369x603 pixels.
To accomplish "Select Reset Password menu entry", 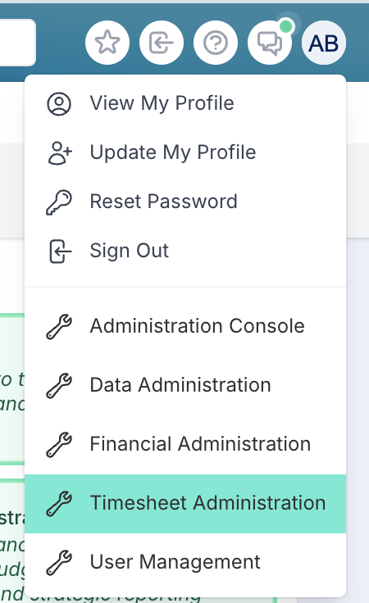I will click(185, 202).
